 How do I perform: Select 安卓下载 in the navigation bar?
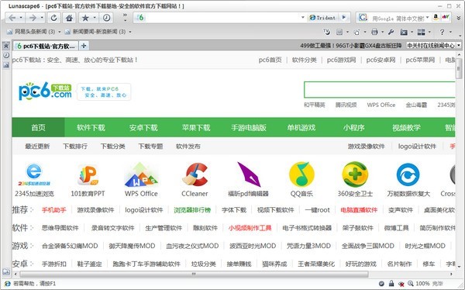coord(143,128)
